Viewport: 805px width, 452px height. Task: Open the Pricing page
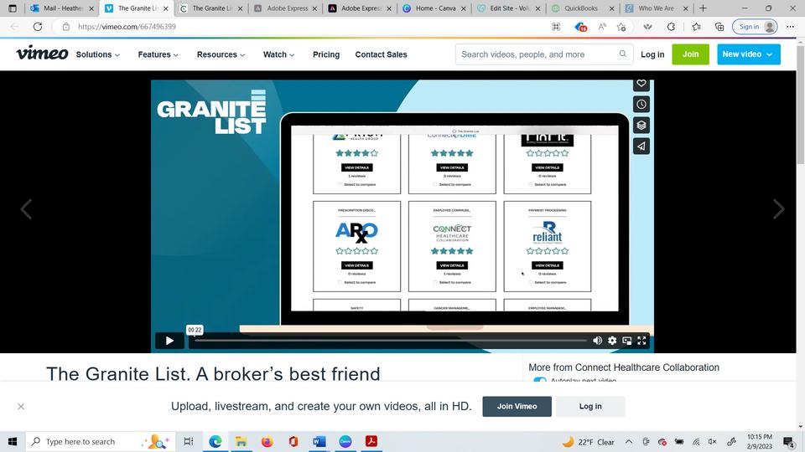click(326, 54)
